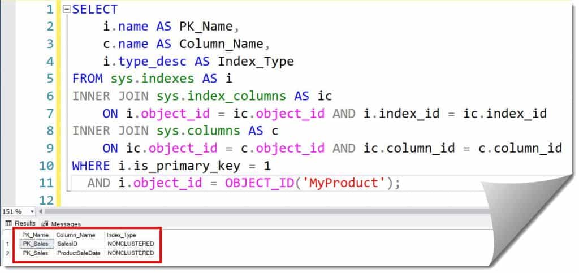The height and width of the screenshot is (273, 579).
Task: Select the Index_Type column header in results
Action: pyautogui.click(x=122, y=235)
